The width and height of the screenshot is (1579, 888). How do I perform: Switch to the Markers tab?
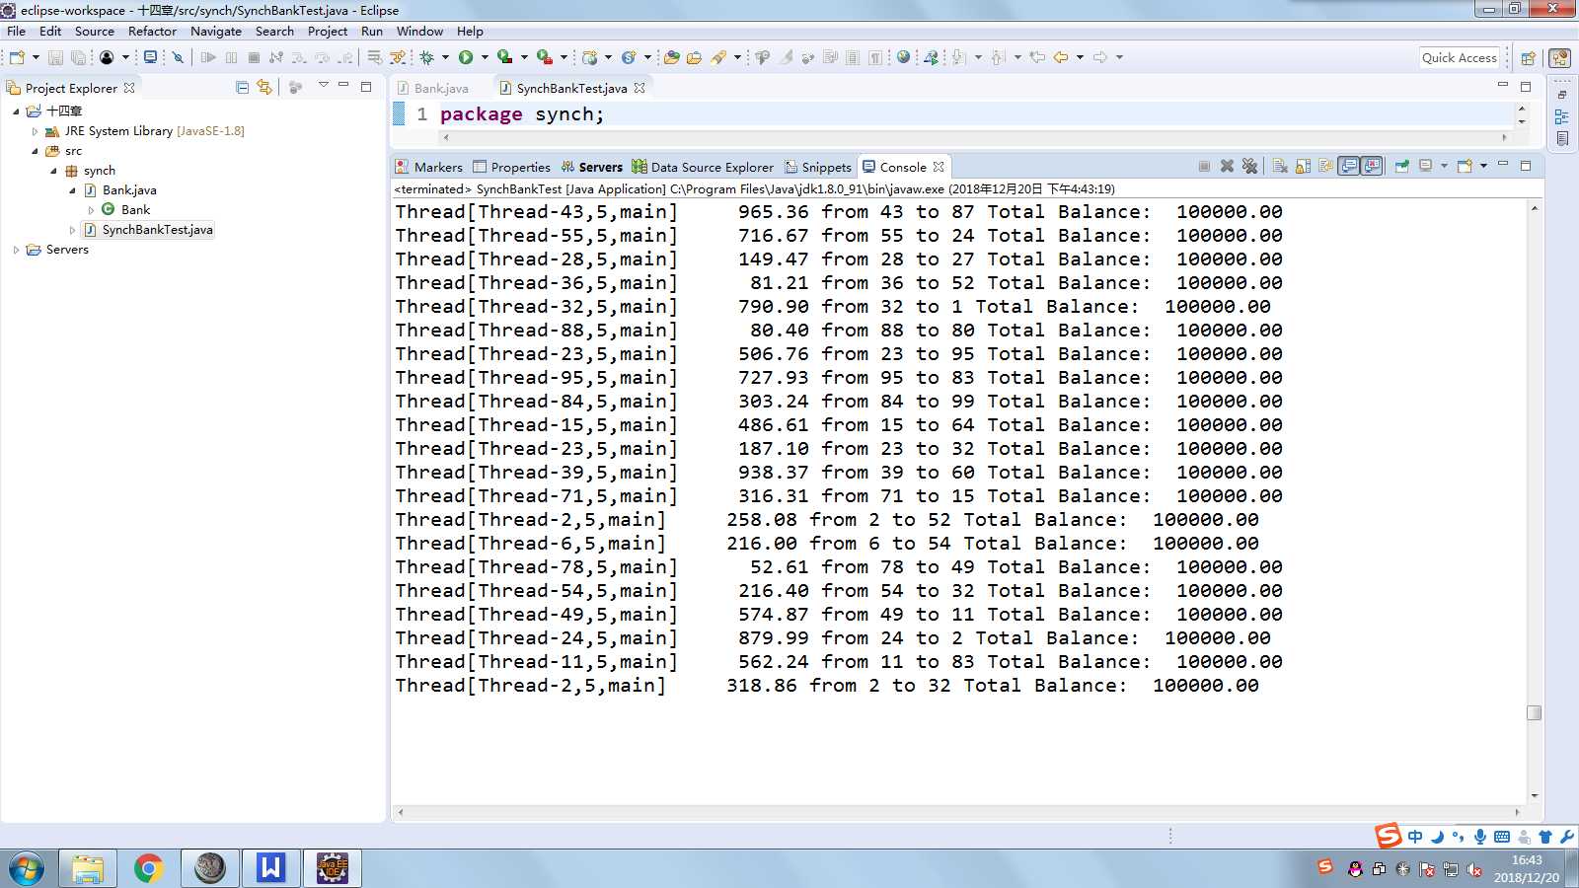coord(428,167)
